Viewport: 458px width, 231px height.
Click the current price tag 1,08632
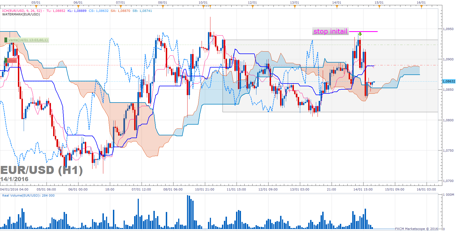[x=449, y=81]
